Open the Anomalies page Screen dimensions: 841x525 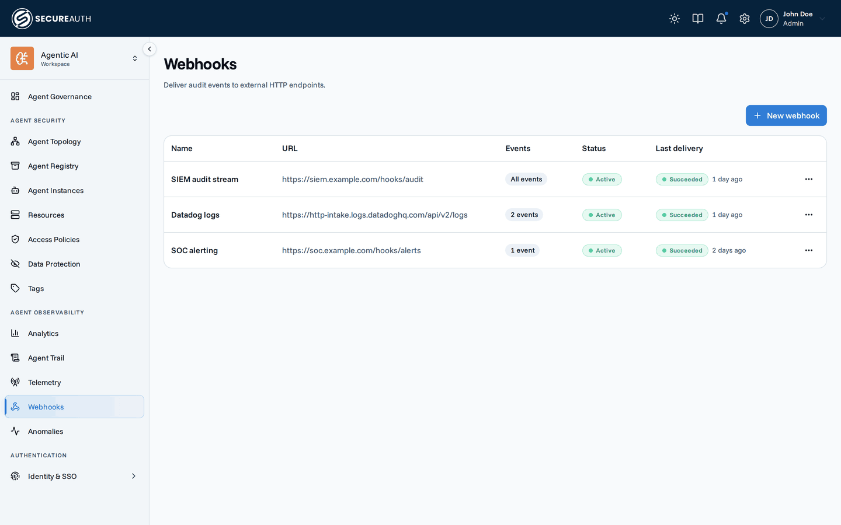(74, 431)
